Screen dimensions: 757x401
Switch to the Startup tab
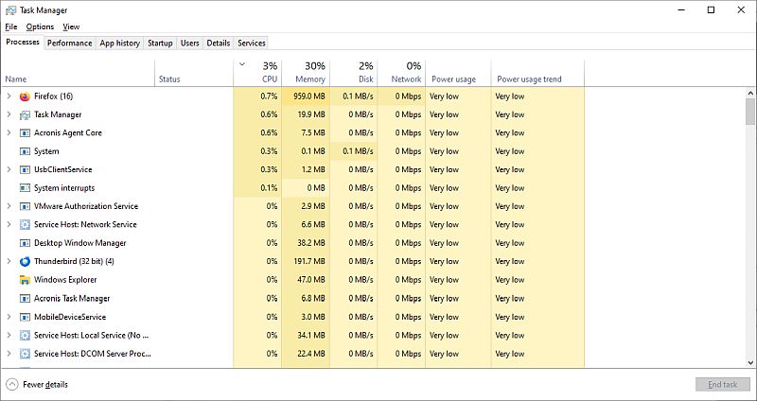160,43
